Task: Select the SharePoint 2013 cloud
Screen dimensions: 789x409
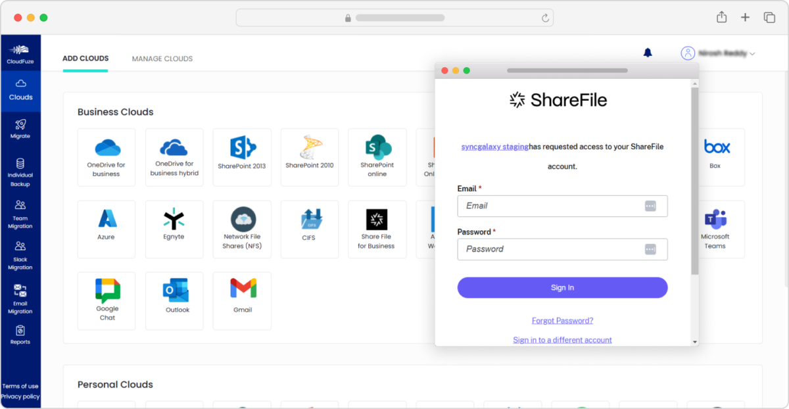Action: 241,157
